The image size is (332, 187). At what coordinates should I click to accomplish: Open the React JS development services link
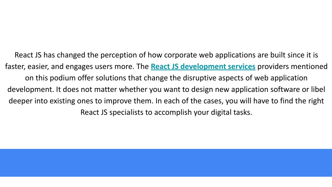pyautogui.click(x=203, y=67)
